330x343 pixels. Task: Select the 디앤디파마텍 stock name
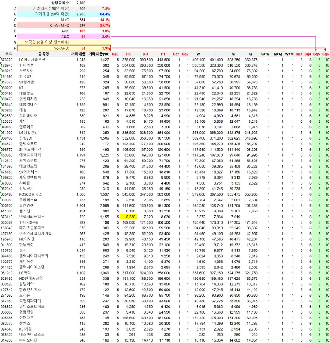[30, 301]
